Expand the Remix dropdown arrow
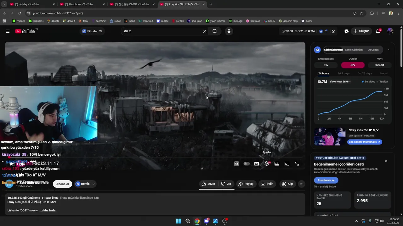 point(94,184)
